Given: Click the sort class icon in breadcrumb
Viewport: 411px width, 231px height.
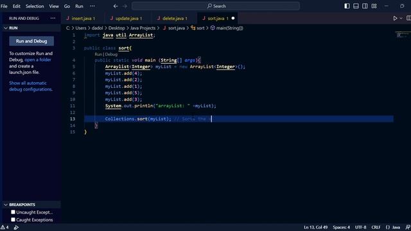Looking at the screenshot, I should point(193,28).
